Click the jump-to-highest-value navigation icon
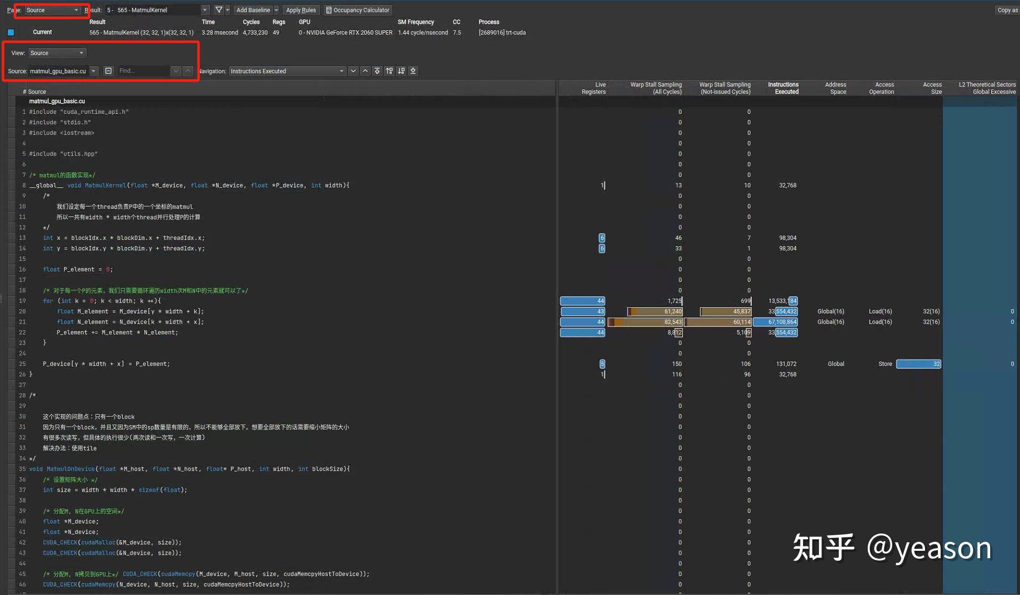The width and height of the screenshot is (1020, 595). [x=377, y=71]
